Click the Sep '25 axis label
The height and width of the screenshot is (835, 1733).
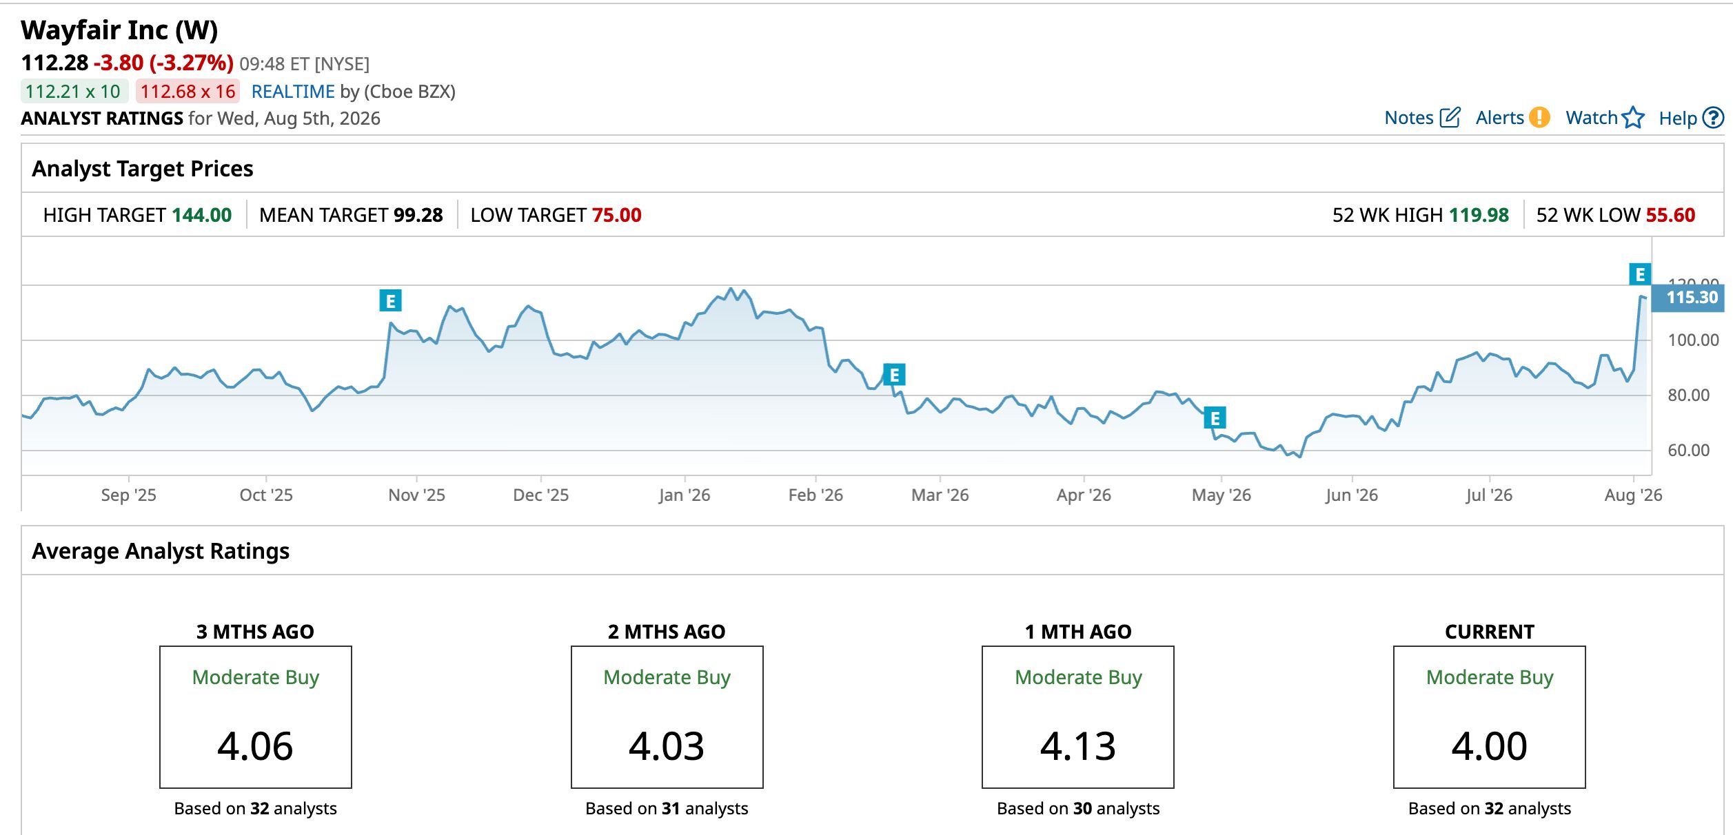tap(129, 495)
